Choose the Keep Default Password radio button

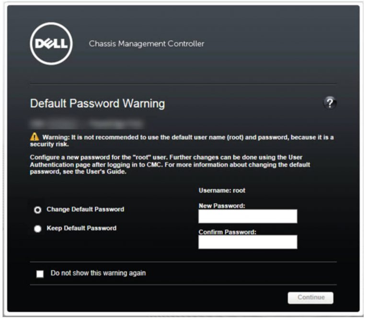[37, 229]
